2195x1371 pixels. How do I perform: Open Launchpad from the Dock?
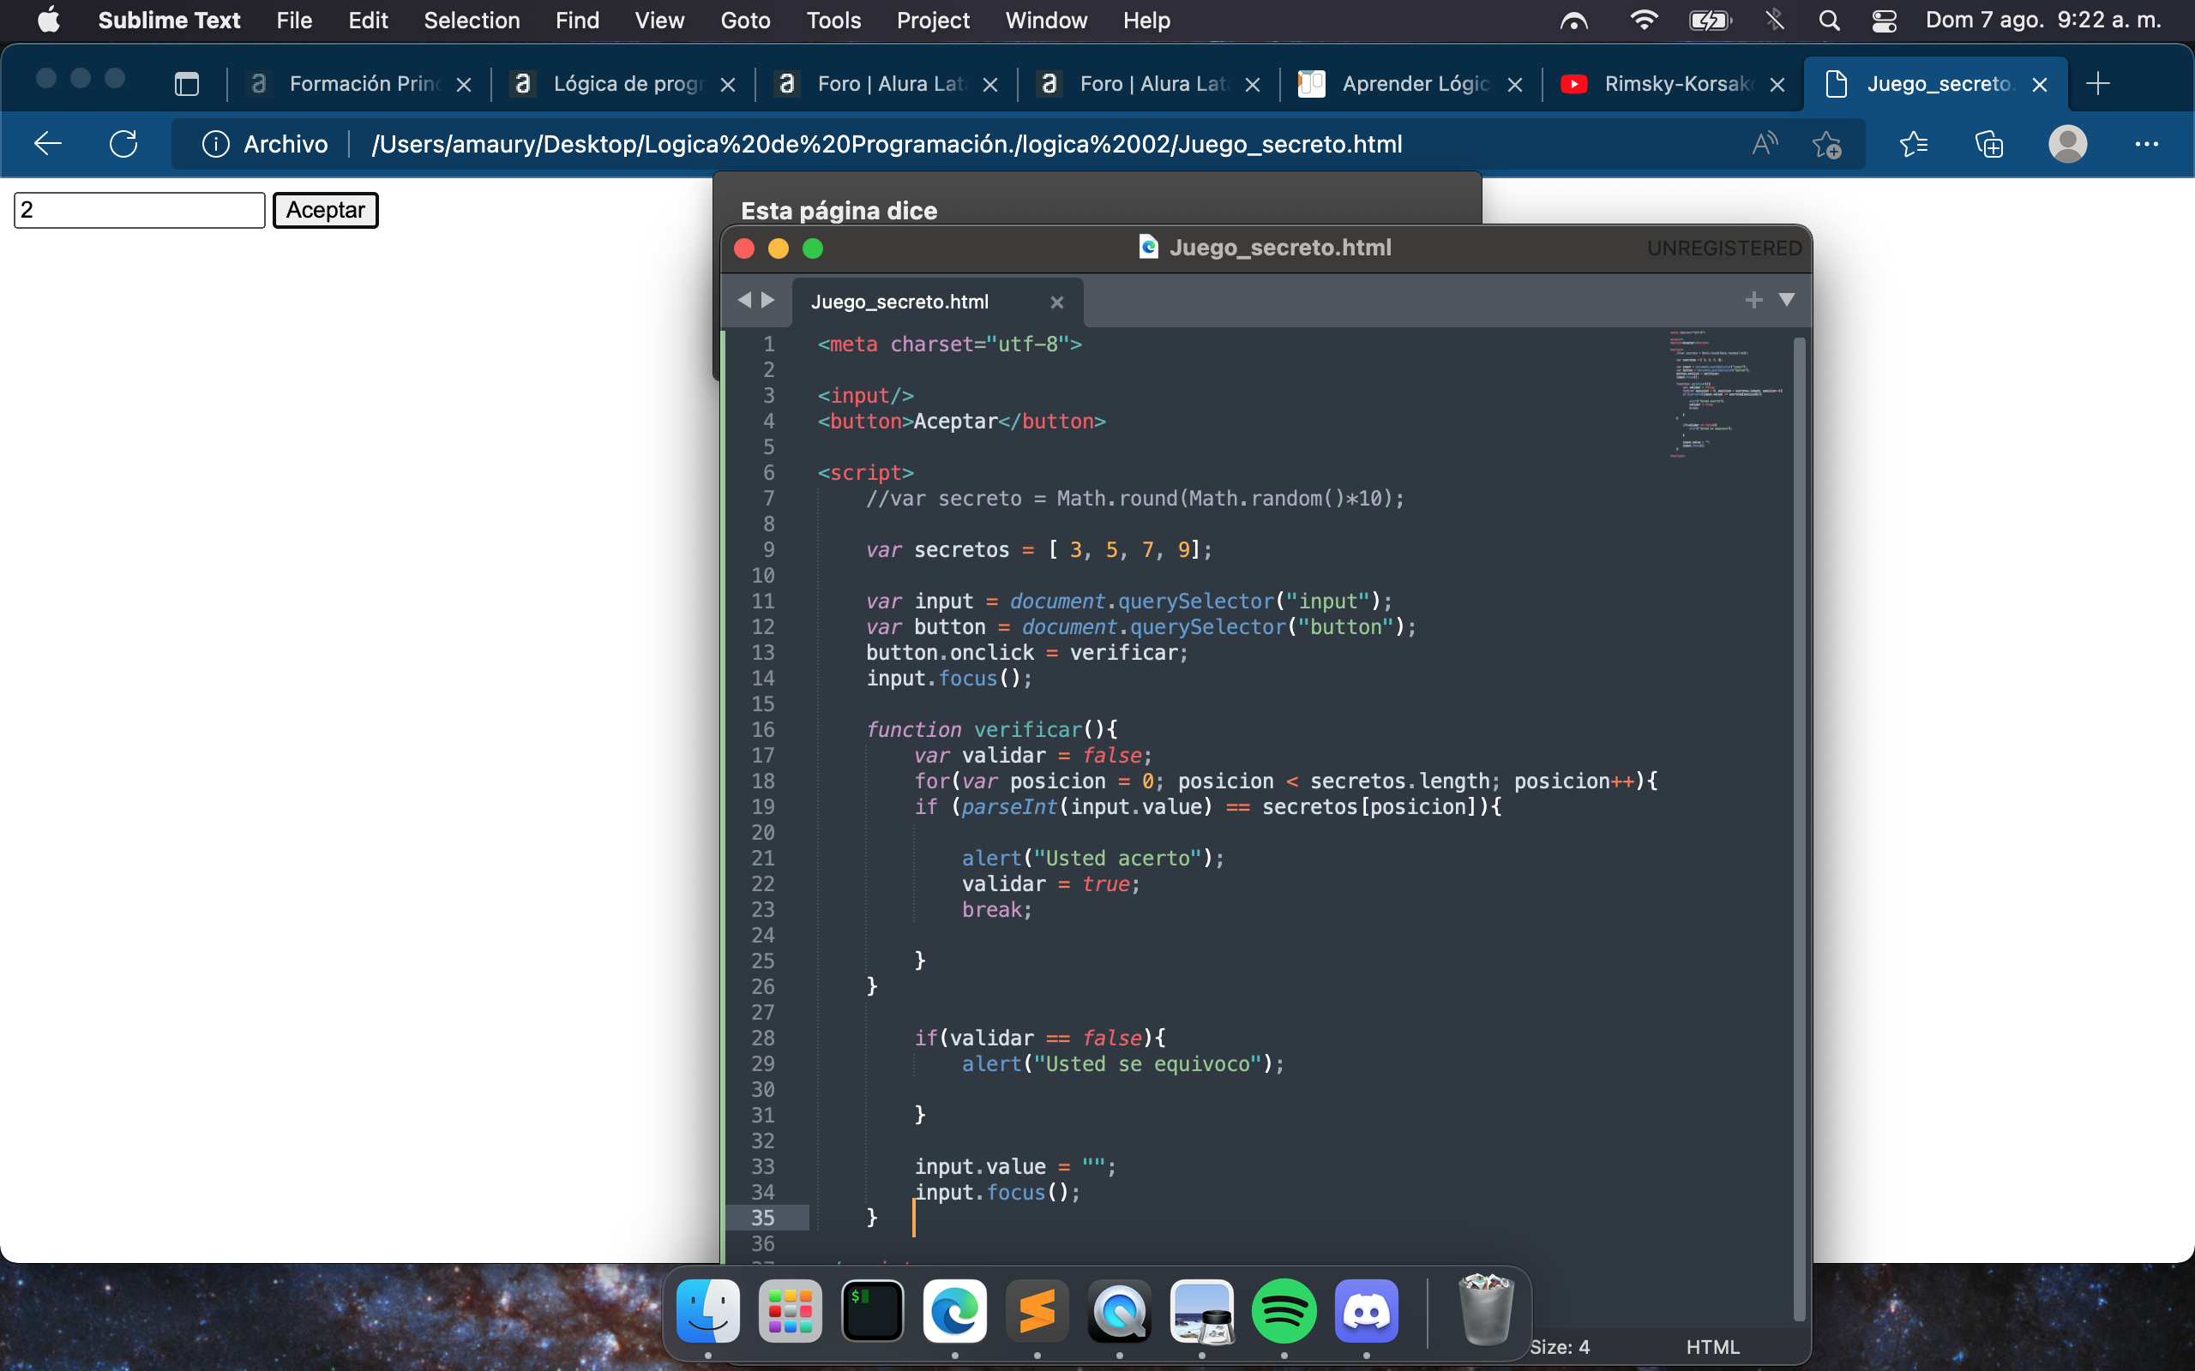coord(790,1310)
